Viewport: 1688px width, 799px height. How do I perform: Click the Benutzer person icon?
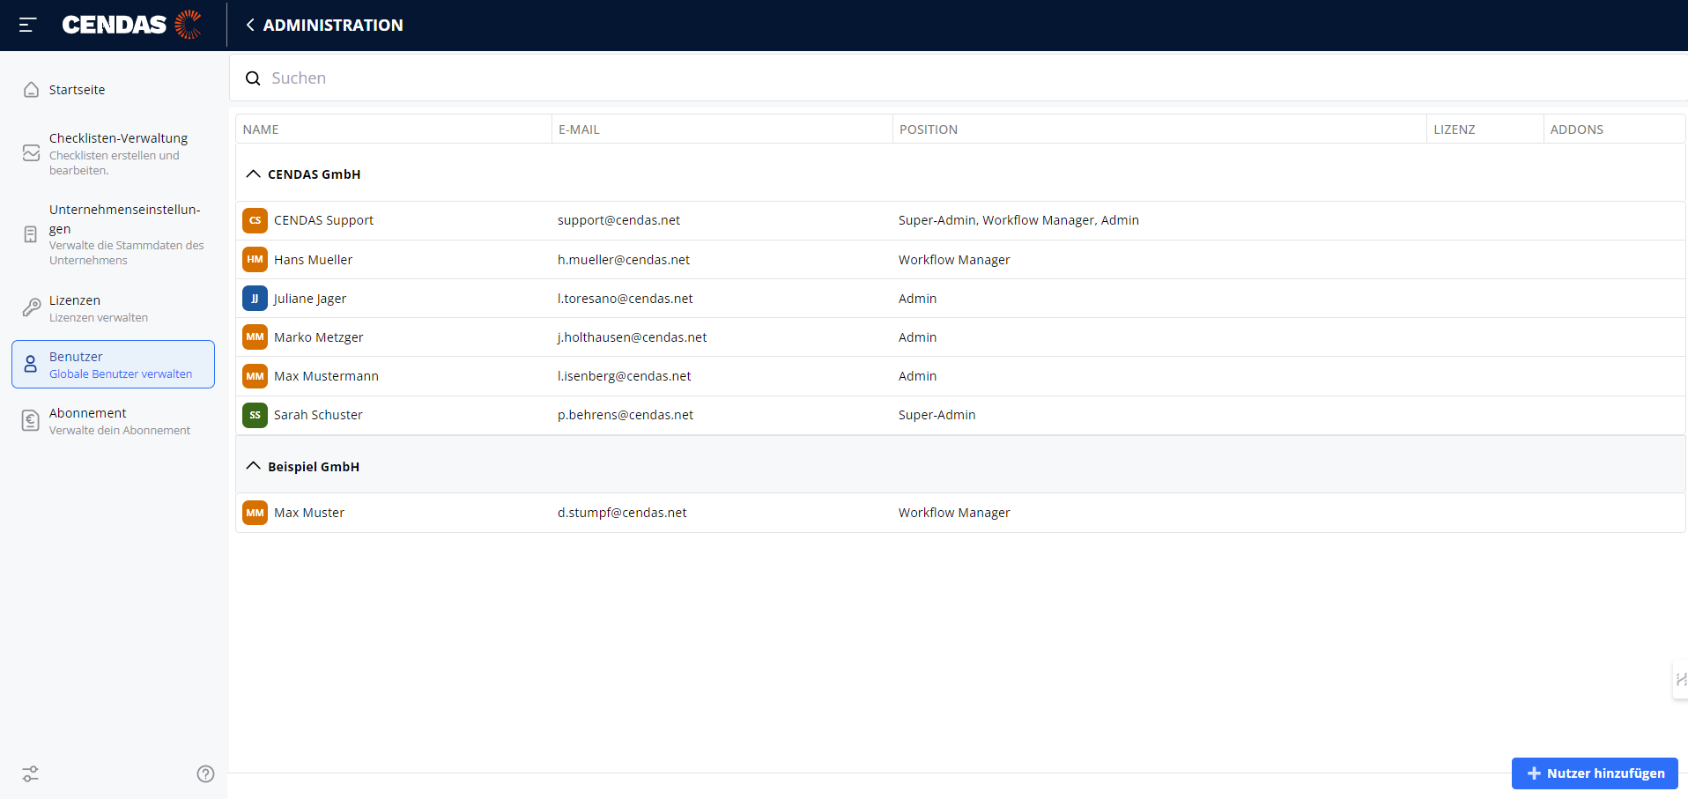click(x=31, y=365)
